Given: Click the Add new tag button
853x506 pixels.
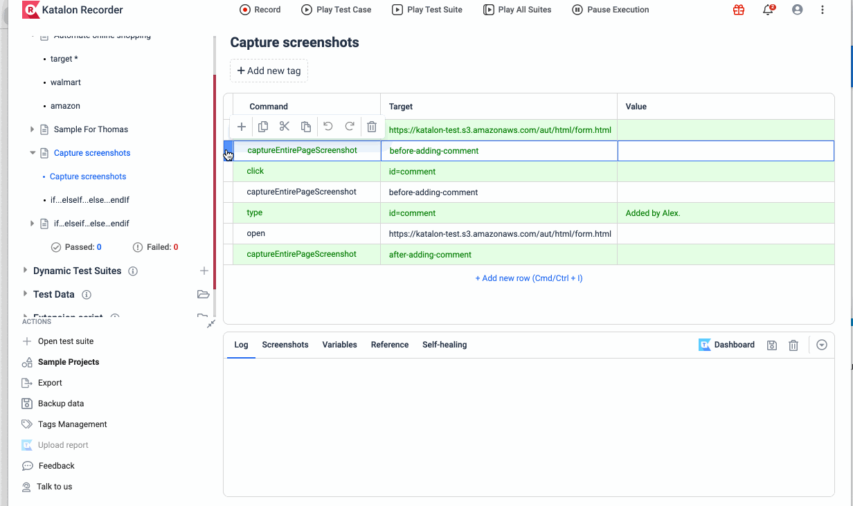Looking at the screenshot, I should [x=269, y=71].
